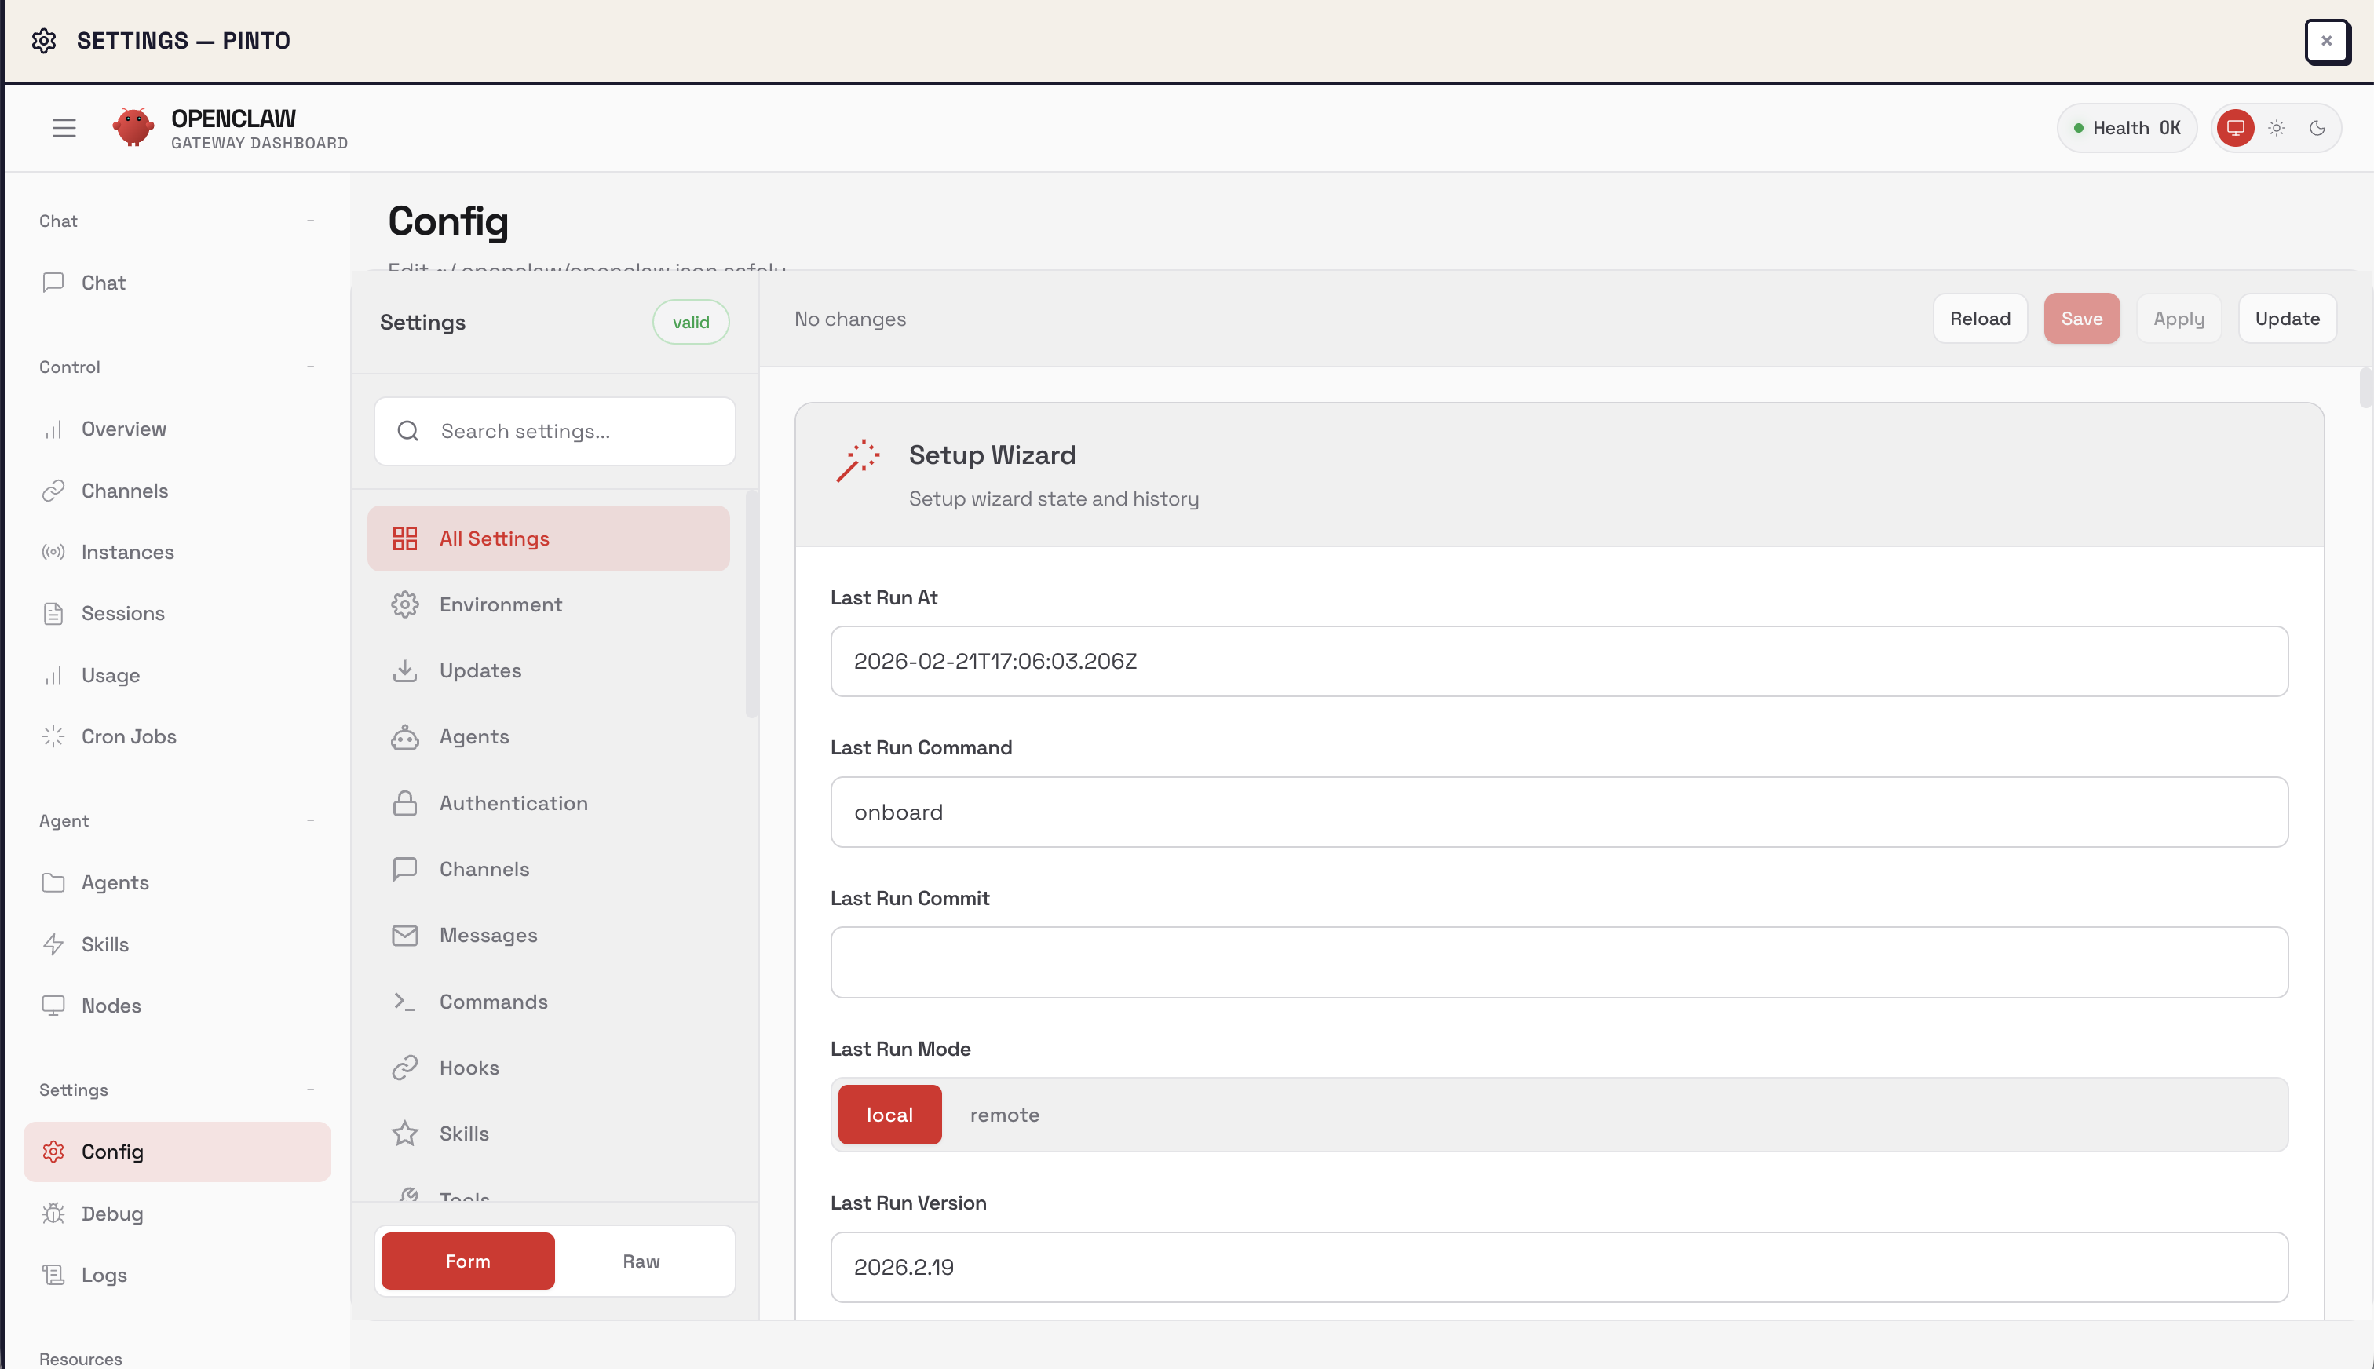Select local for Last Run Mode
The width and height of the screenshot is (2374, 1369).
[889, 1114]
